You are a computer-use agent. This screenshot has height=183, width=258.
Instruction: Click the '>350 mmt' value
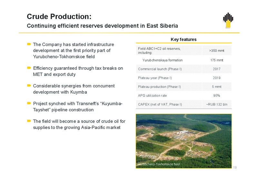coord(217,51)
